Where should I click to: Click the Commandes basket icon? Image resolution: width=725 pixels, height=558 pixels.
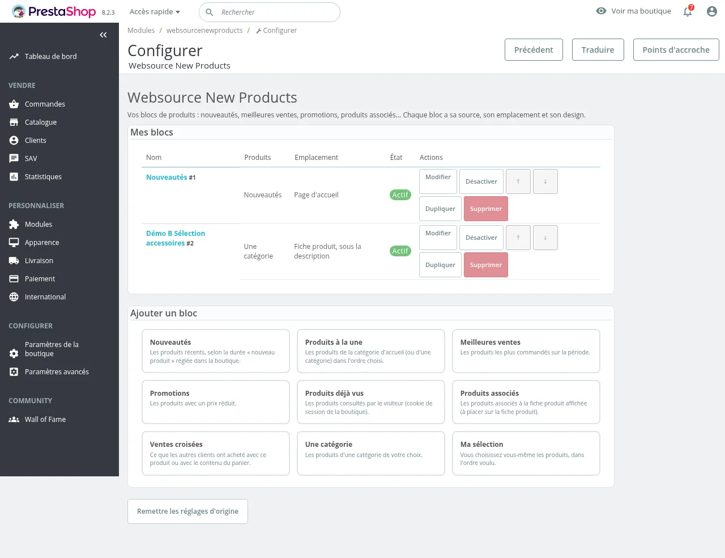pyautogui.click(x=14, y=104)
